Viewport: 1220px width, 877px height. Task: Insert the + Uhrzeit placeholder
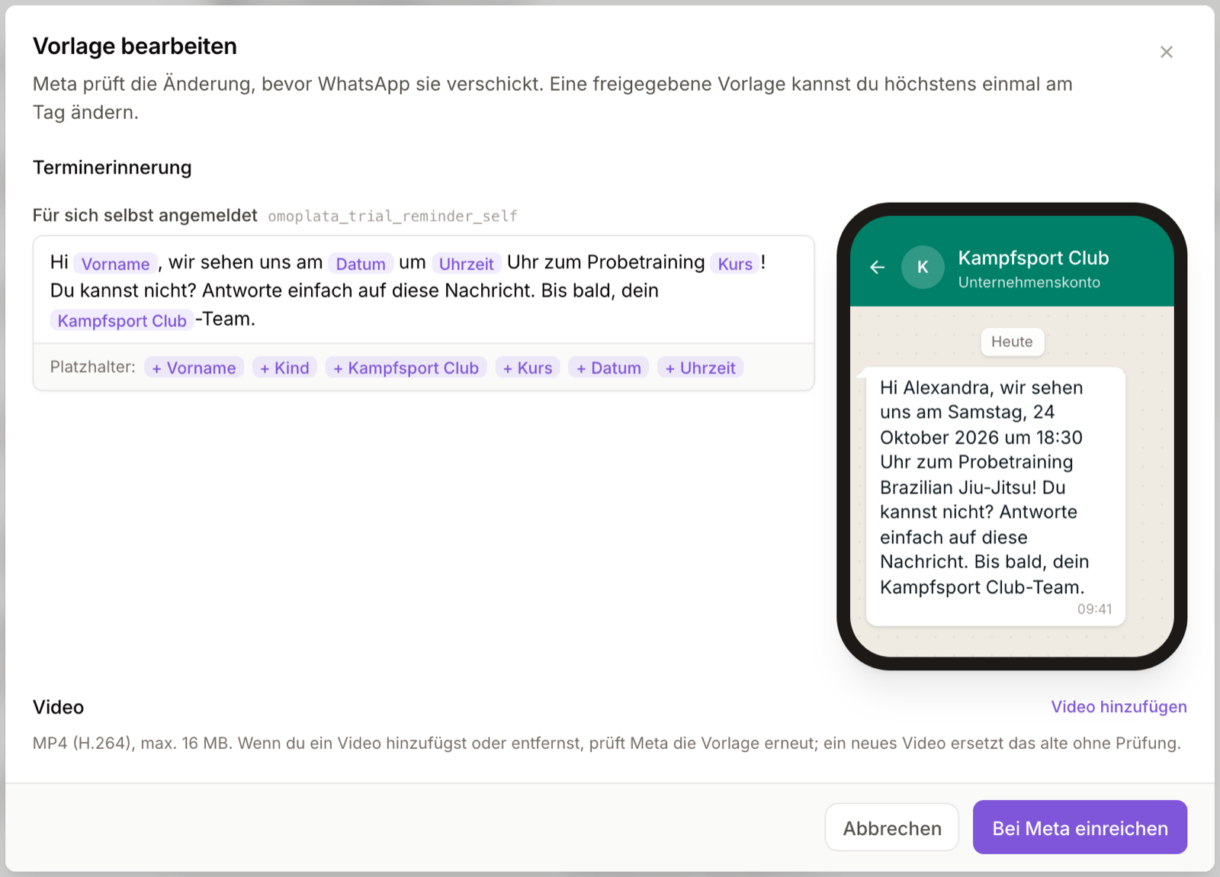[x=700, y=368]
